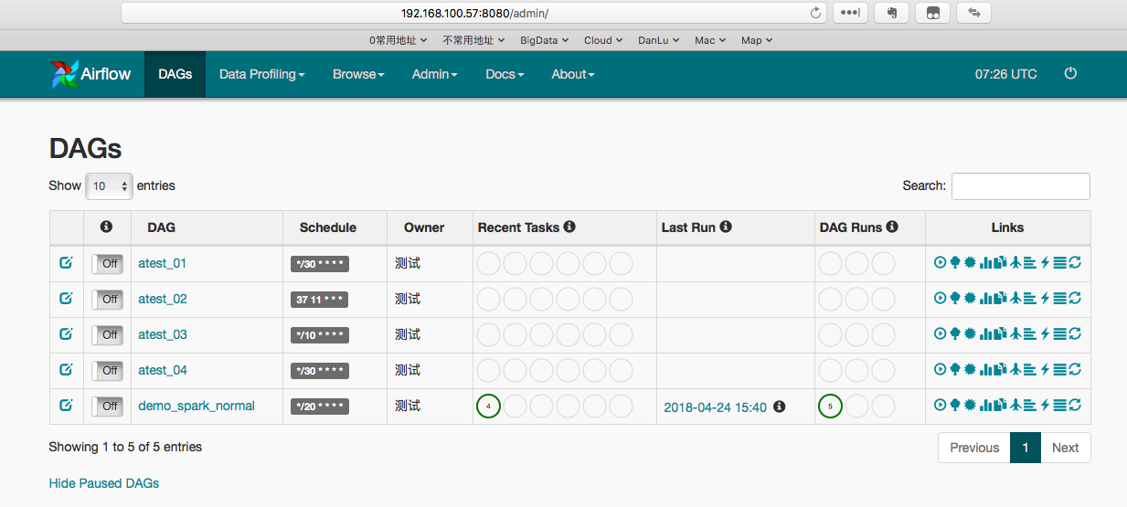The height and width of the screenshot is (507, 1127).
Task: Open Tree View icon for demo_spark_normal
Action: 955,405
